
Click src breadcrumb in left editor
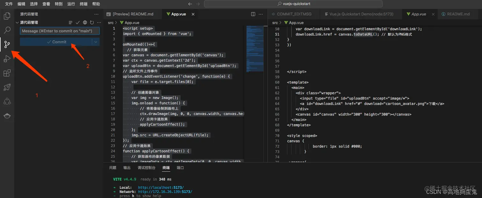click(111, 23)
